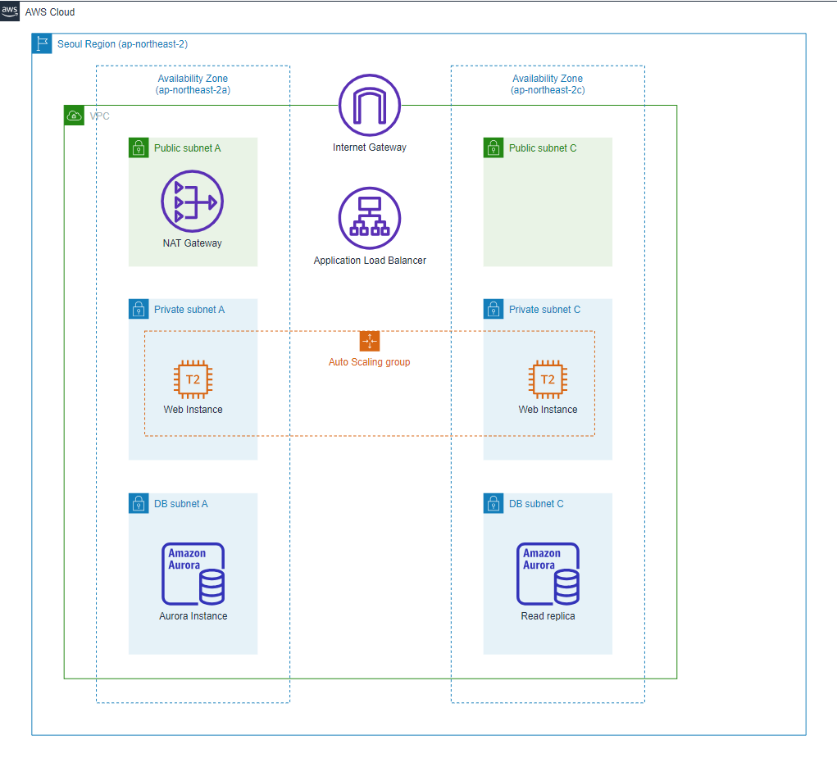Select the Aurora Instance label

(193, 616)
